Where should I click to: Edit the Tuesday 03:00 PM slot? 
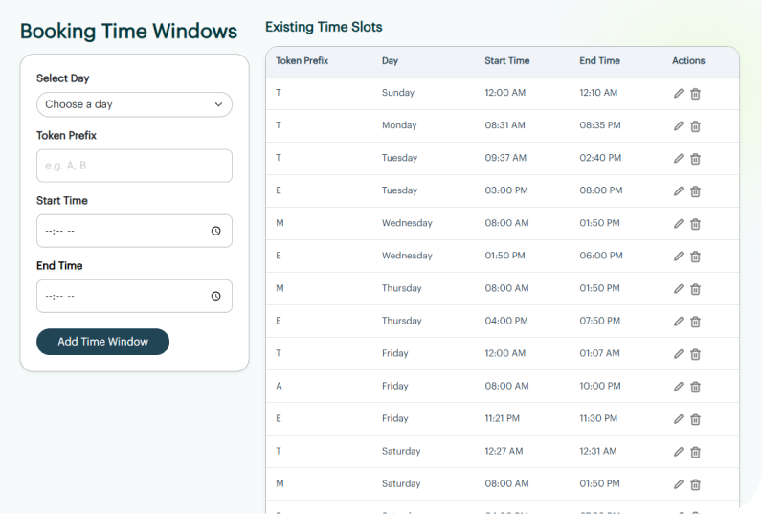[x=679, y=191]
